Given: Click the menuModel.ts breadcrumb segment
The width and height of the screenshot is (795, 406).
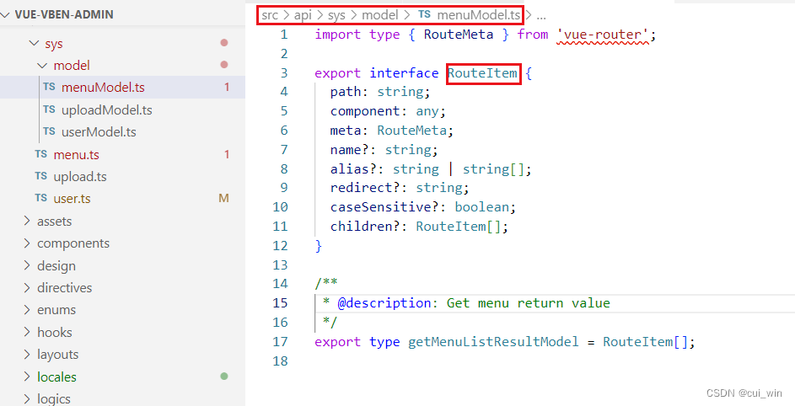Looking at the screenshot, I should coord(479,15).
